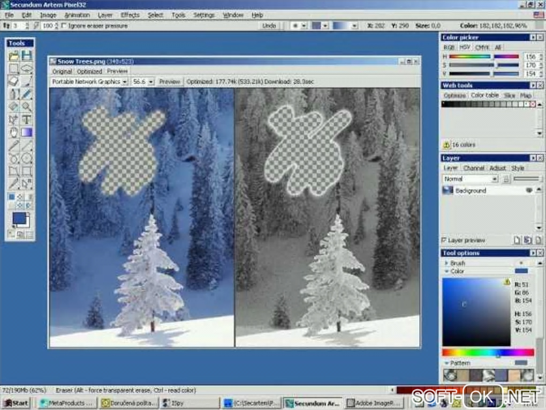
Task: Click the Web tools panel menu arrow
Action: [x=533, y=85]
